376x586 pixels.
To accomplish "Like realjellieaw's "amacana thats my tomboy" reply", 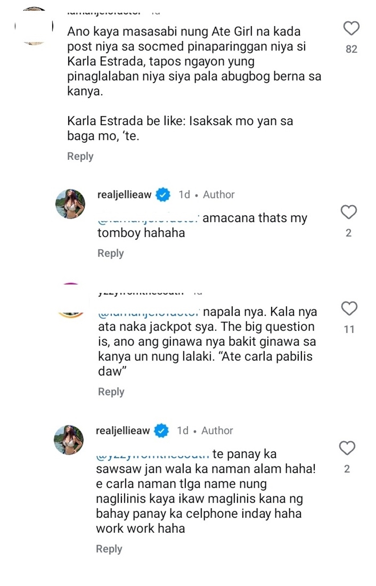I will (x=348, y=212).
